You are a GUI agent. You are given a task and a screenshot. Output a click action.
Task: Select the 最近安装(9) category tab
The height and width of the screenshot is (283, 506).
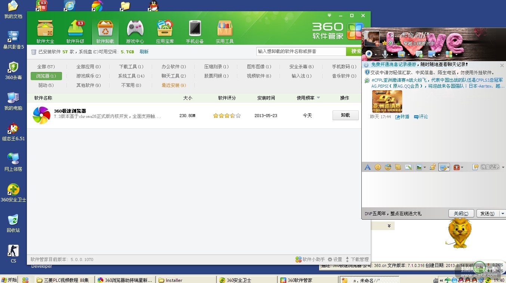(174, 85)
